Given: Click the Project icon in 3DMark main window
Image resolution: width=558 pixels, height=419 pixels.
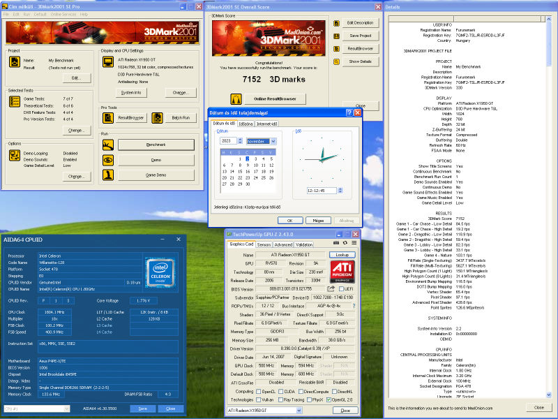Looking at the screenshot, I should pyautogui.click(x=15, y=62).
